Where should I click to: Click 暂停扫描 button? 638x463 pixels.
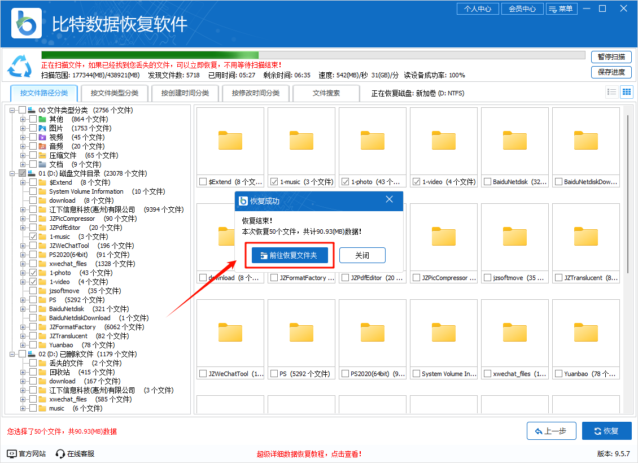pyautogui.click(x=611, y=57)
